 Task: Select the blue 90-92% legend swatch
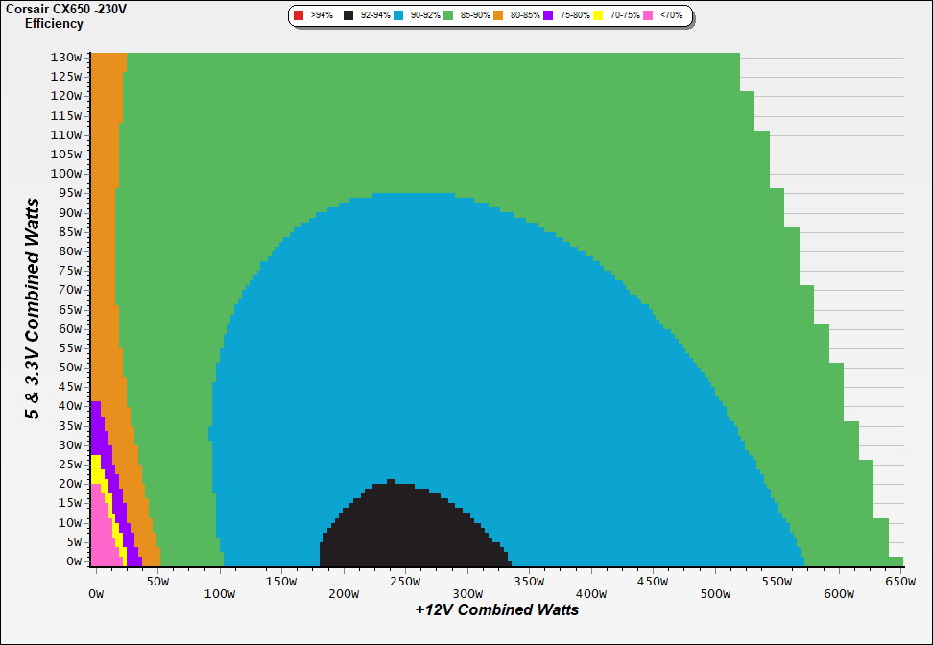399,16
